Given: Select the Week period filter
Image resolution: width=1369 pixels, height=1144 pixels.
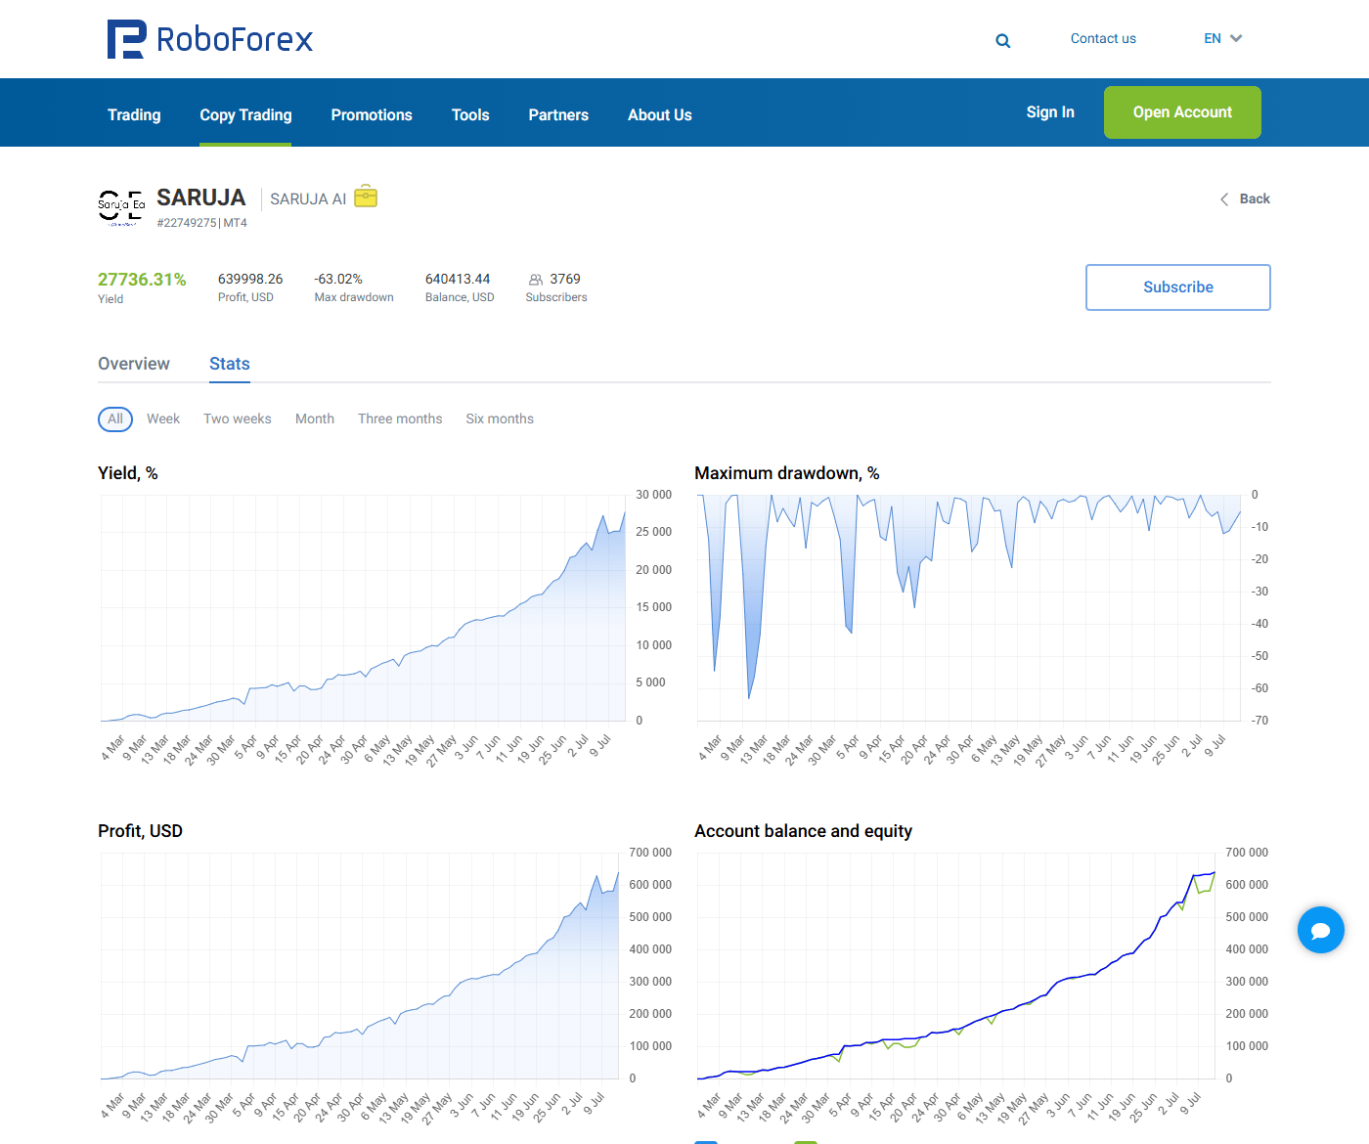Looking at the screenshot, I should coord(163,418).
